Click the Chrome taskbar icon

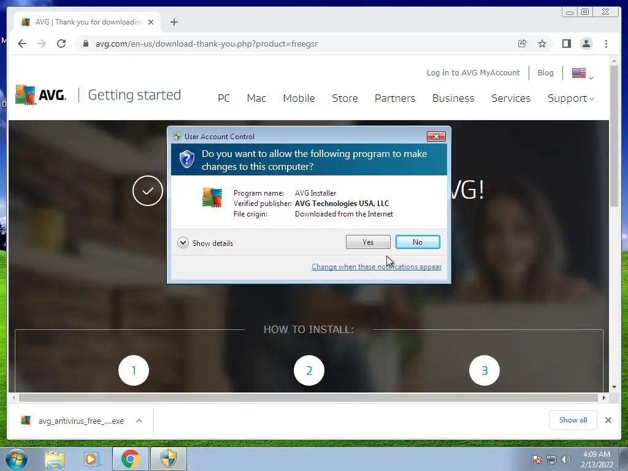click(130, 459)
